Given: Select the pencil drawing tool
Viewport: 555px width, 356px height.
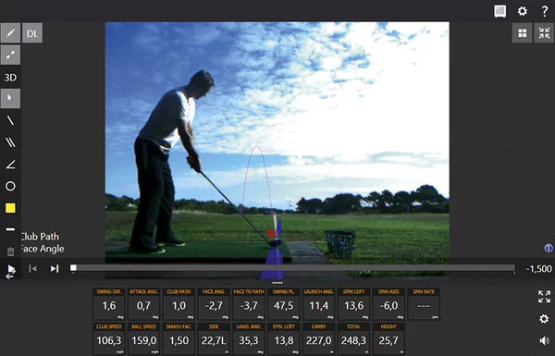Looking at the screenshot, I should click(x=10, y=33).
